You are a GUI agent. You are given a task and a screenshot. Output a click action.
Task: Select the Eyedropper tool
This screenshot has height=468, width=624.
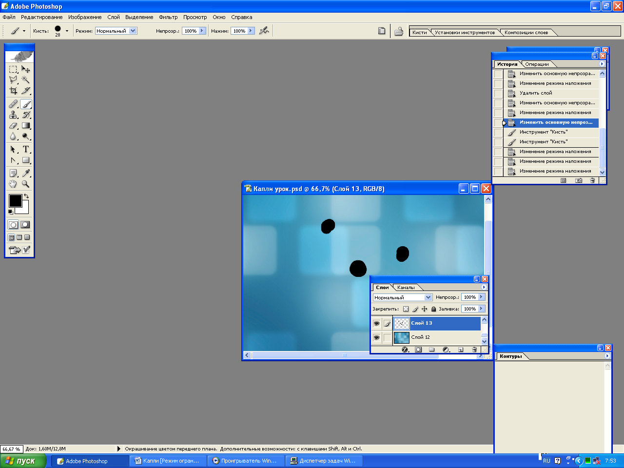(x=26, y=173)
